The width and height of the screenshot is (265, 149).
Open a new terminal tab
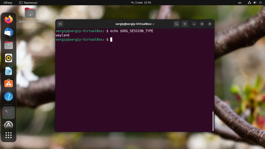(60, 24)
